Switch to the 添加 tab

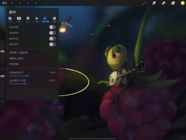(x=10, y=20)
